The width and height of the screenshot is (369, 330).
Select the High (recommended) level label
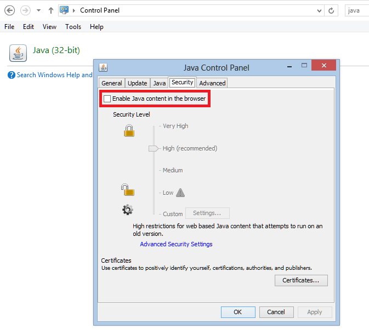[190, 148]
